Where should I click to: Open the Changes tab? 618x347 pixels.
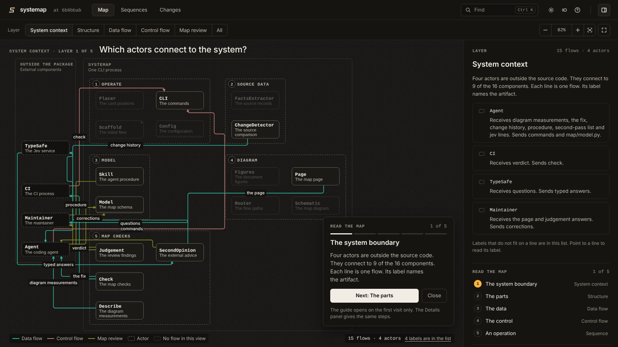[x=170, y=10]
